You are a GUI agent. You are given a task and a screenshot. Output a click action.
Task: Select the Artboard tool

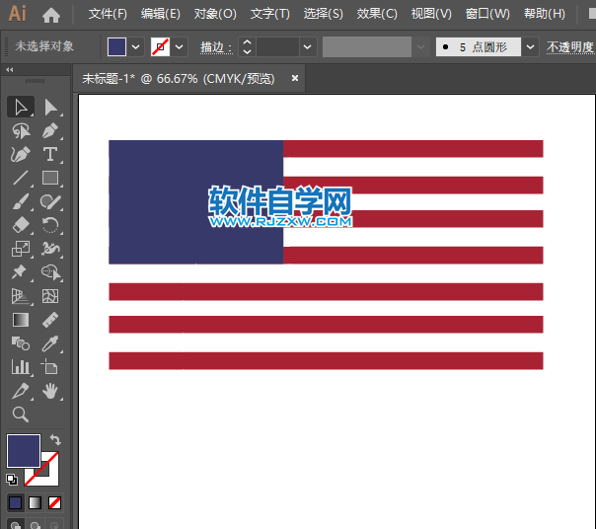(x=50, y=367)
